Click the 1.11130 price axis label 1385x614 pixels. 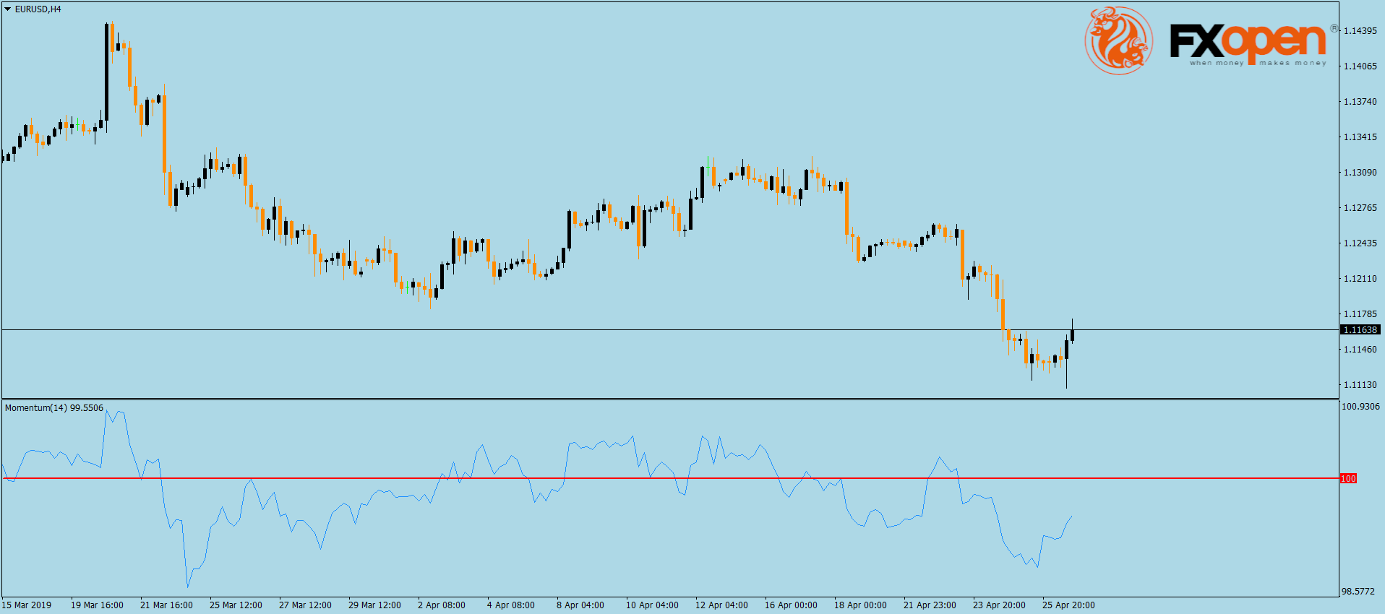click(x=1360, y=385)
